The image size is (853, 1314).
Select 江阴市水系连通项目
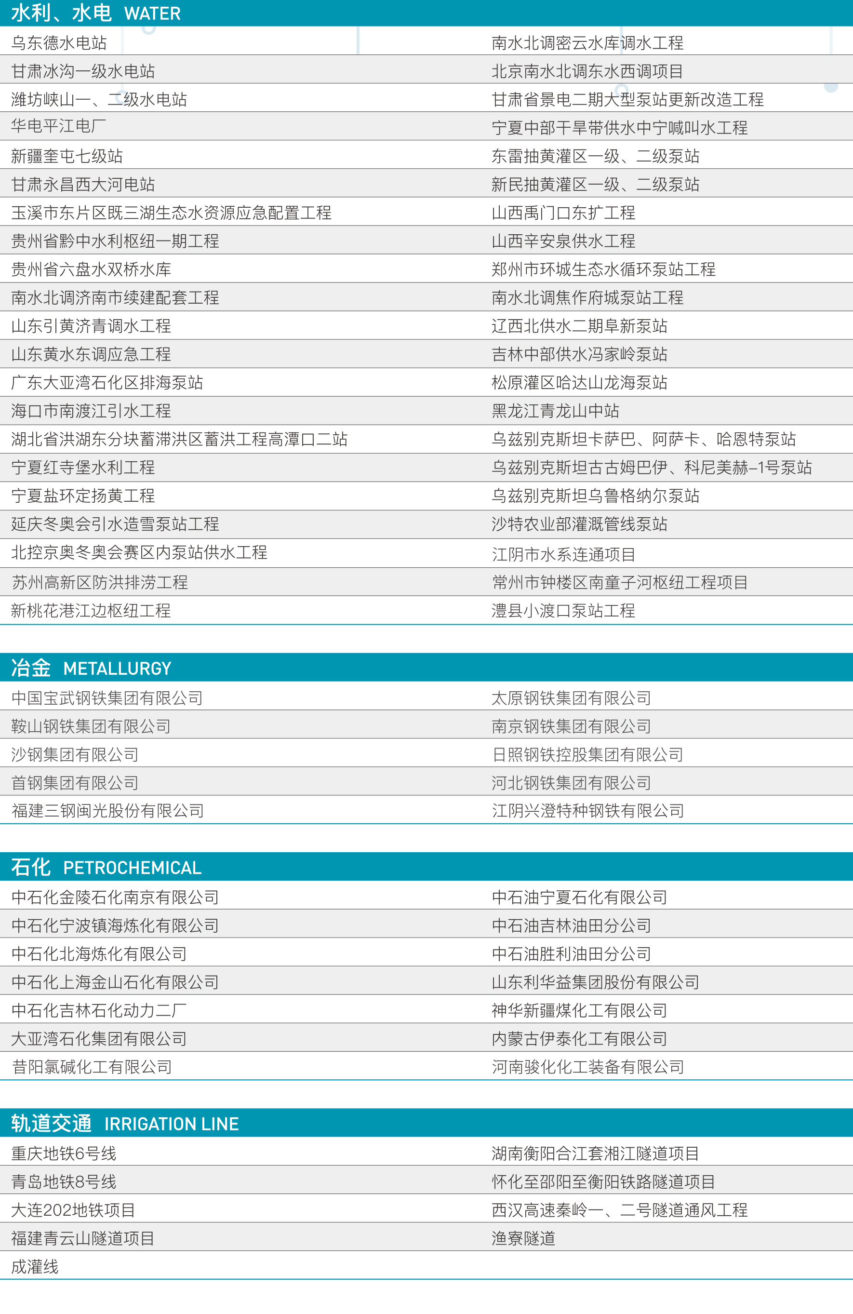[563, 554]
